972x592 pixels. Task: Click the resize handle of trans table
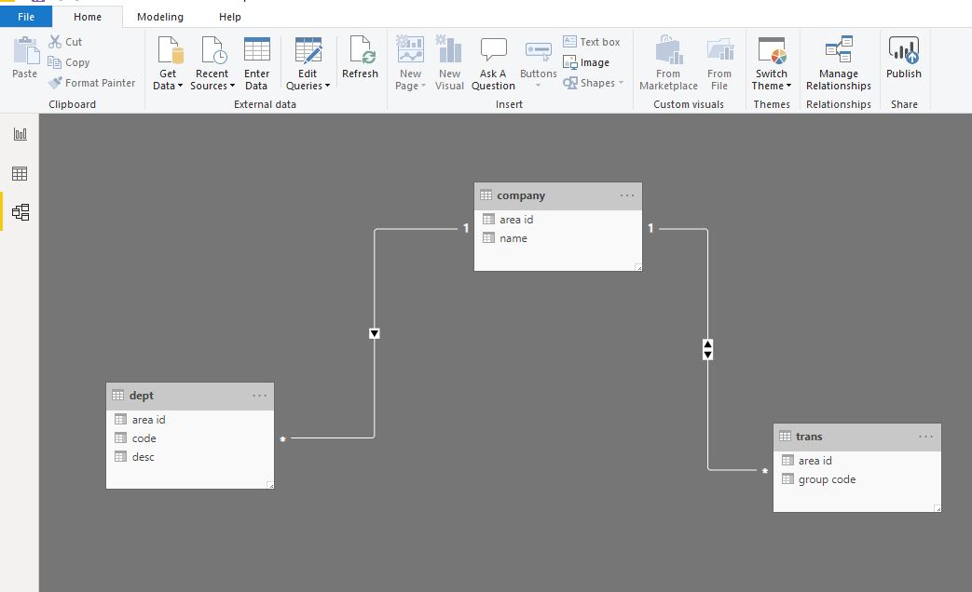(938, 508)
